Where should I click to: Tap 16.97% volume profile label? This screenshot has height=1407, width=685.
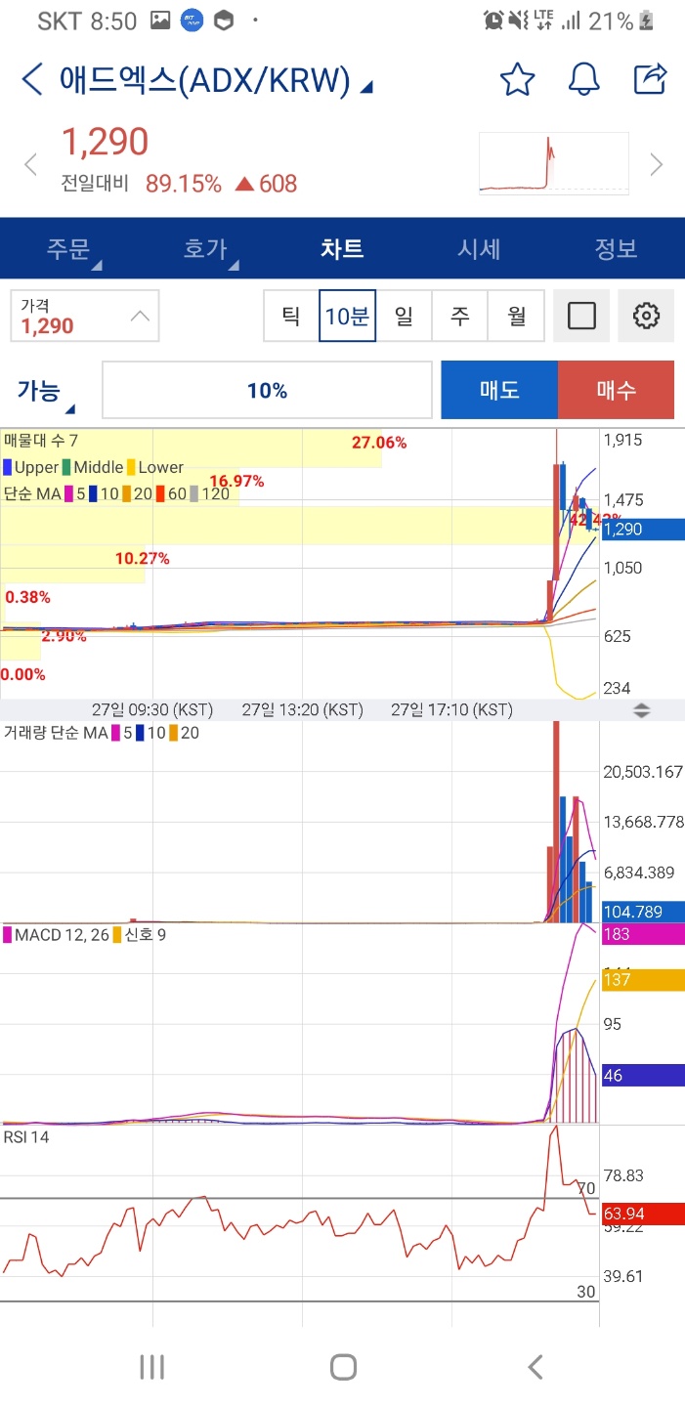(236, 481)
